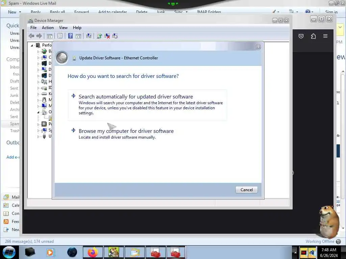The image size is (346, 259).
Task: Choose Browse my computer for driver software
Action: point(147,134)
